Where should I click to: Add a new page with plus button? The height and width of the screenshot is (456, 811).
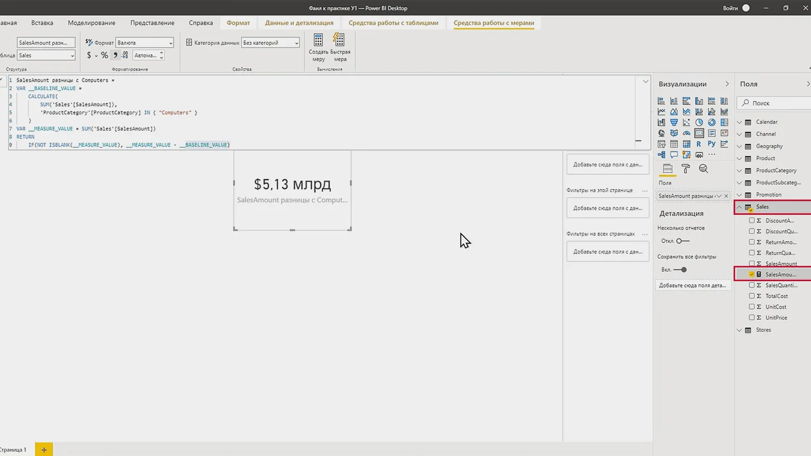click(44, 450)
